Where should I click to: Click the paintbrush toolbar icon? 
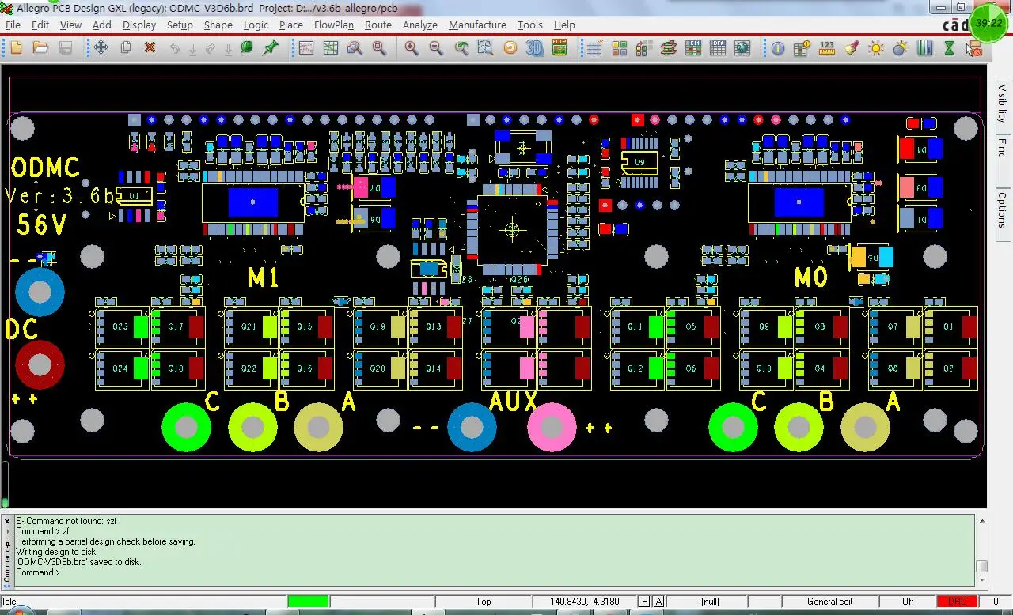point(852,48)
